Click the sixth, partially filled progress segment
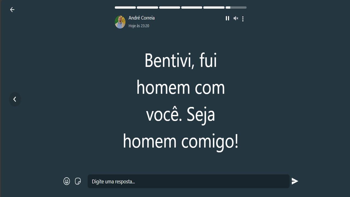Screen dimensions: 350x197 point(236,8)
